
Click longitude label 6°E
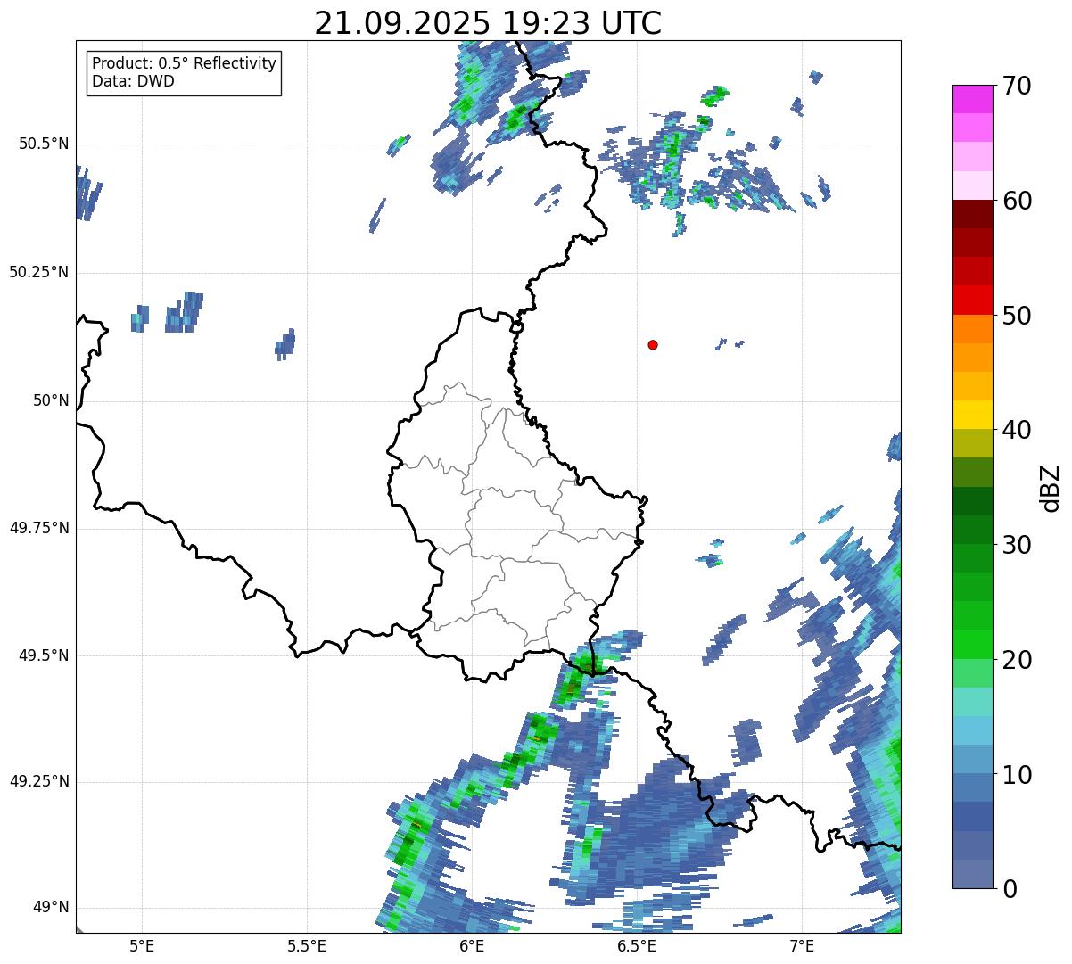coord(472,945)
